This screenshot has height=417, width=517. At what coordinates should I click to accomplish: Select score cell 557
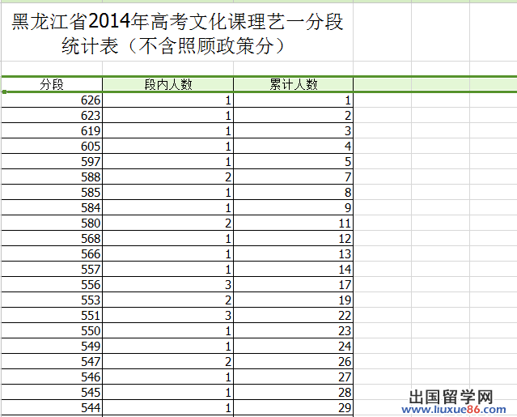(x=52, y=269)
